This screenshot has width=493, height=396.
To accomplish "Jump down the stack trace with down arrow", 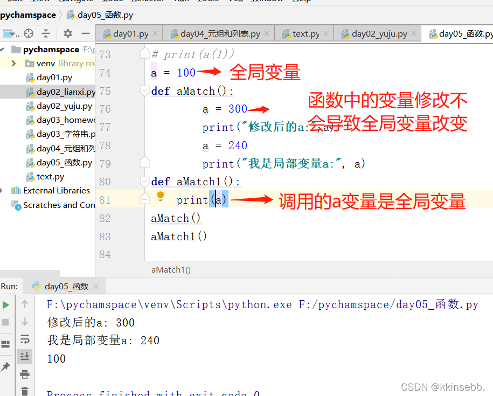I will 25,322.
